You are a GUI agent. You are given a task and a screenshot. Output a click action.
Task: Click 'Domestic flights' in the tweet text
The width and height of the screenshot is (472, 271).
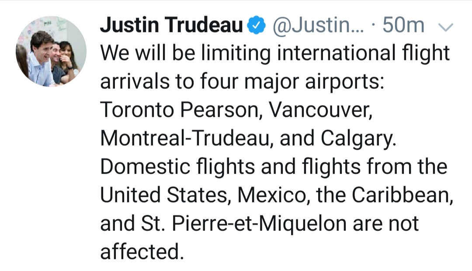pos(177,167)
